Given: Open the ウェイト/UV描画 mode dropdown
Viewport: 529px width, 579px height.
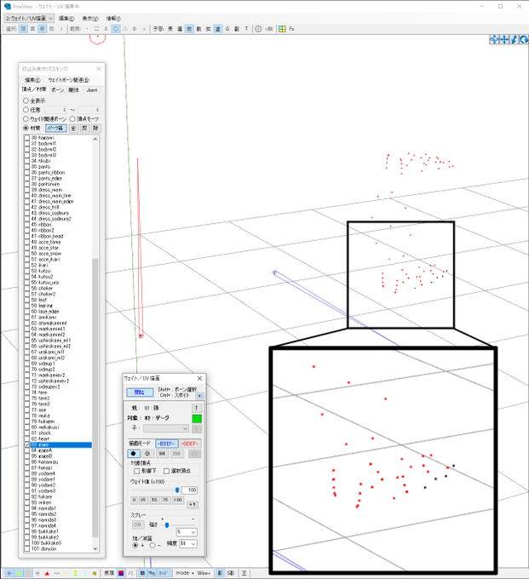Looking at the screenshot, I should 29,18.
